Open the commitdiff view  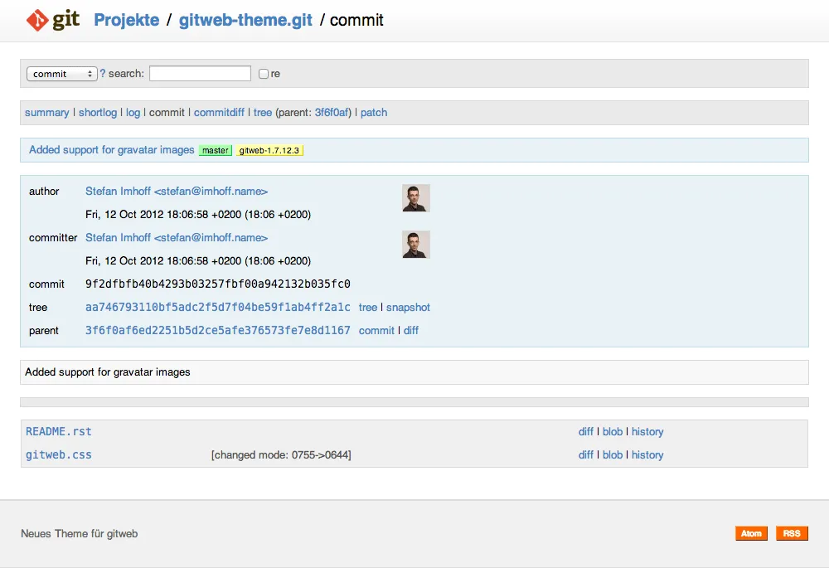[x=219, y=112]
